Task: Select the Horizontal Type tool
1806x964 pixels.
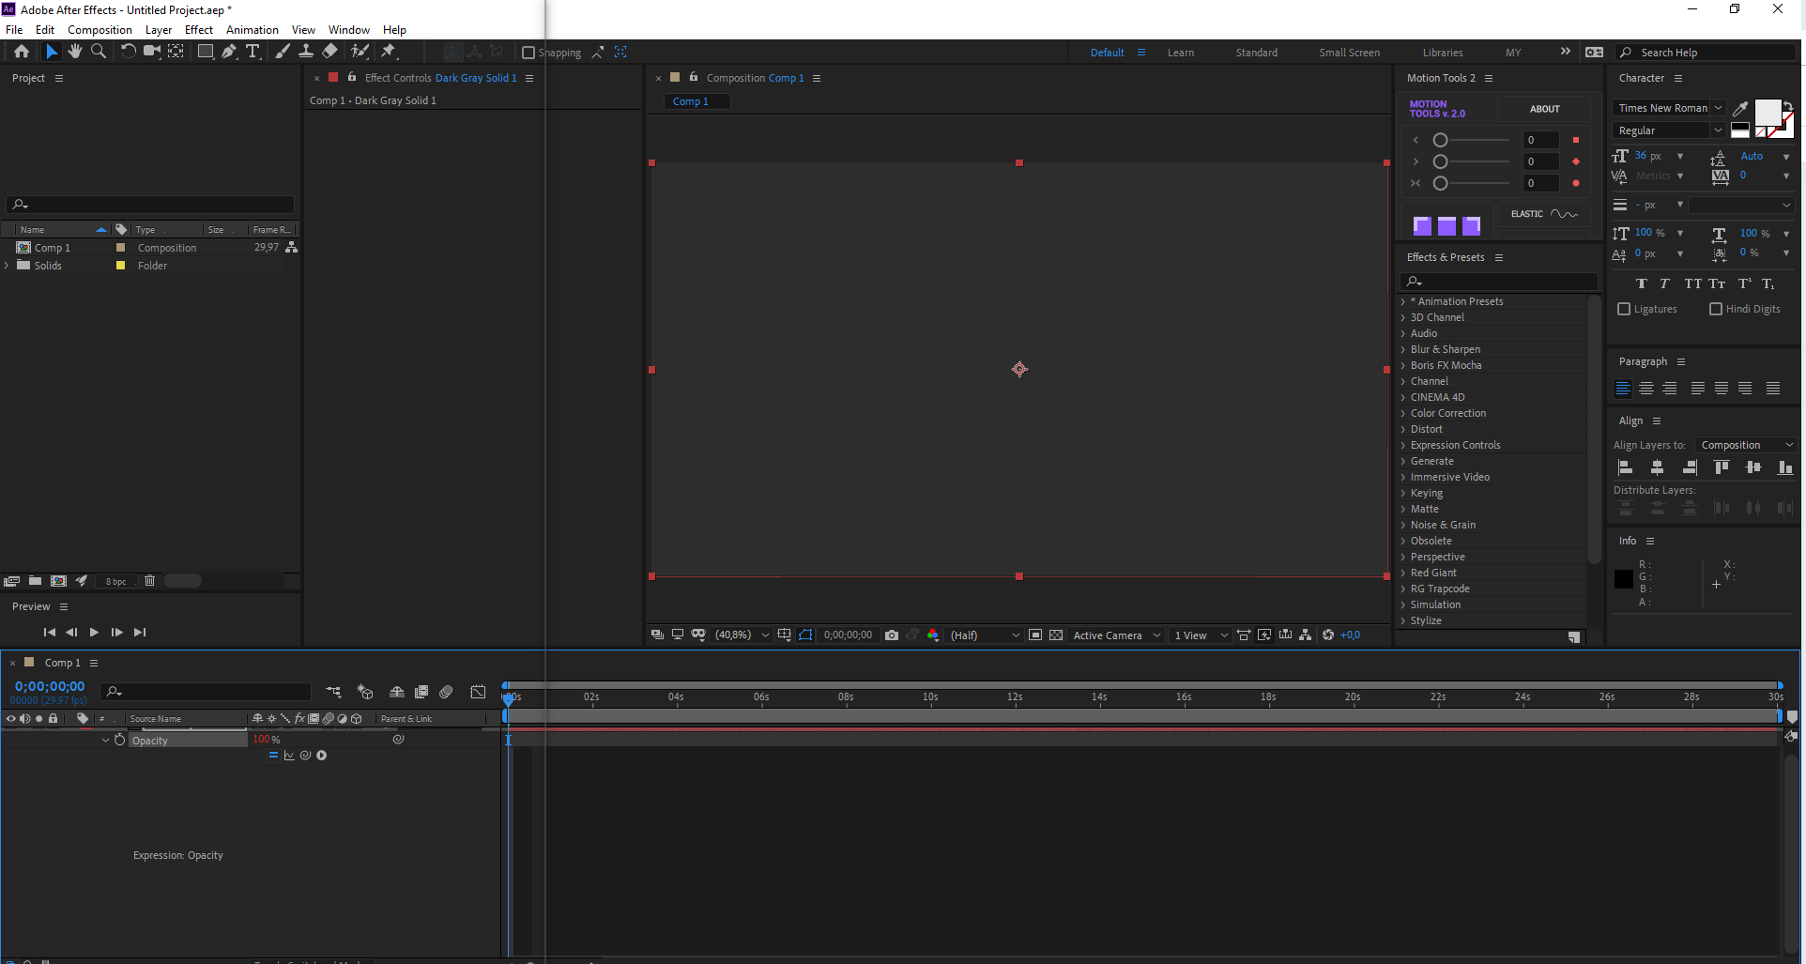Action: [x=253, y=52]
